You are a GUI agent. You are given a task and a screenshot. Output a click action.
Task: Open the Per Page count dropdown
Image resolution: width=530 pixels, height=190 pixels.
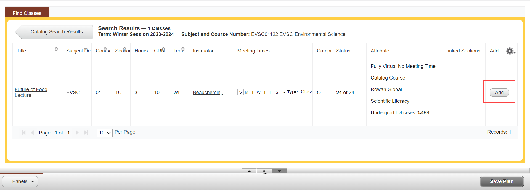(x=105, y=133)
